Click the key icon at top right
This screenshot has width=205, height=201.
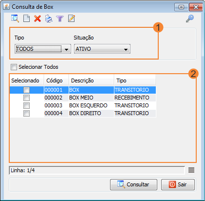click(x=190, y=19)
